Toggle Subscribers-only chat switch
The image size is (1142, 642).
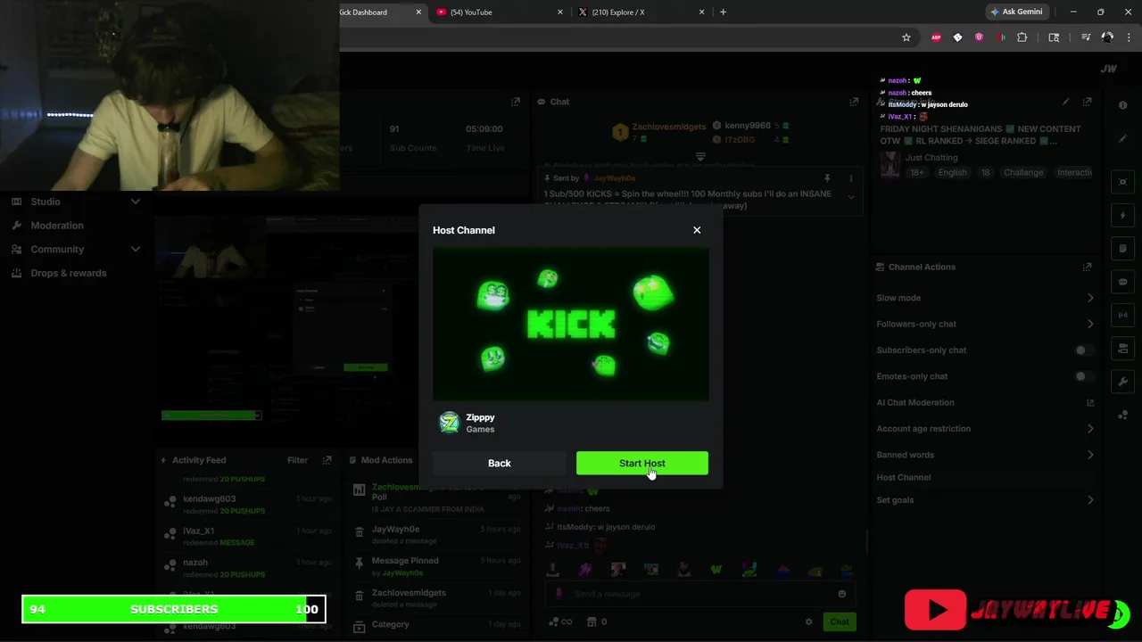[1084, 350]
